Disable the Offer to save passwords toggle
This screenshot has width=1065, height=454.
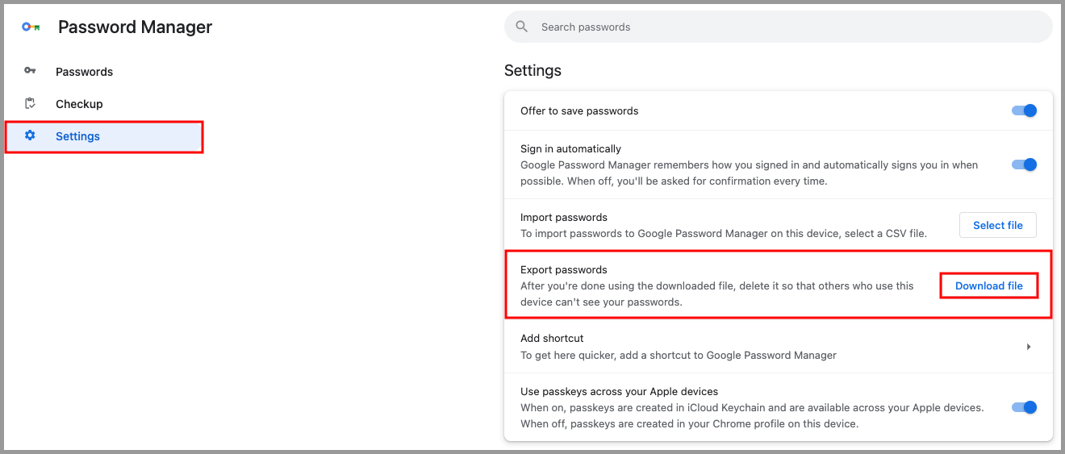1024,111
